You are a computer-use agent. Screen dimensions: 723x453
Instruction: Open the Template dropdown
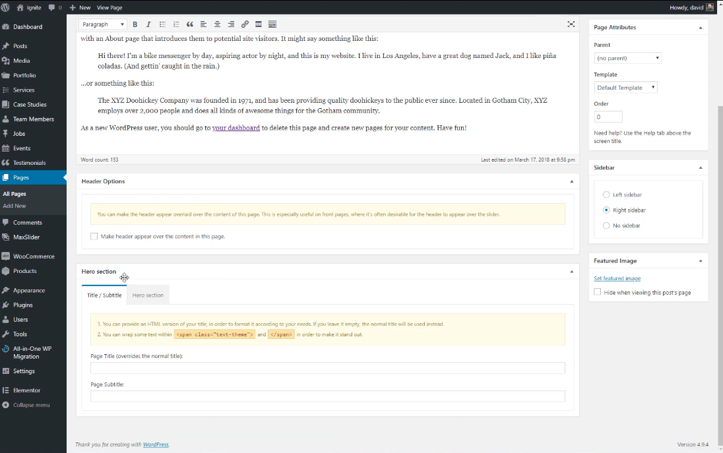(x=625, y=88)
